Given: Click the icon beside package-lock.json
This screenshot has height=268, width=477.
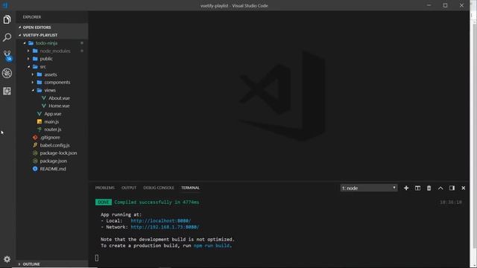Looking at the screenshot, I should point(35,153).
